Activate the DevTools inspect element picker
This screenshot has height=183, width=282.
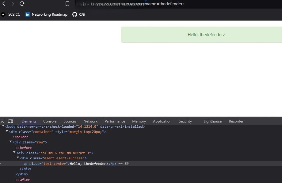tap(2, 121)
